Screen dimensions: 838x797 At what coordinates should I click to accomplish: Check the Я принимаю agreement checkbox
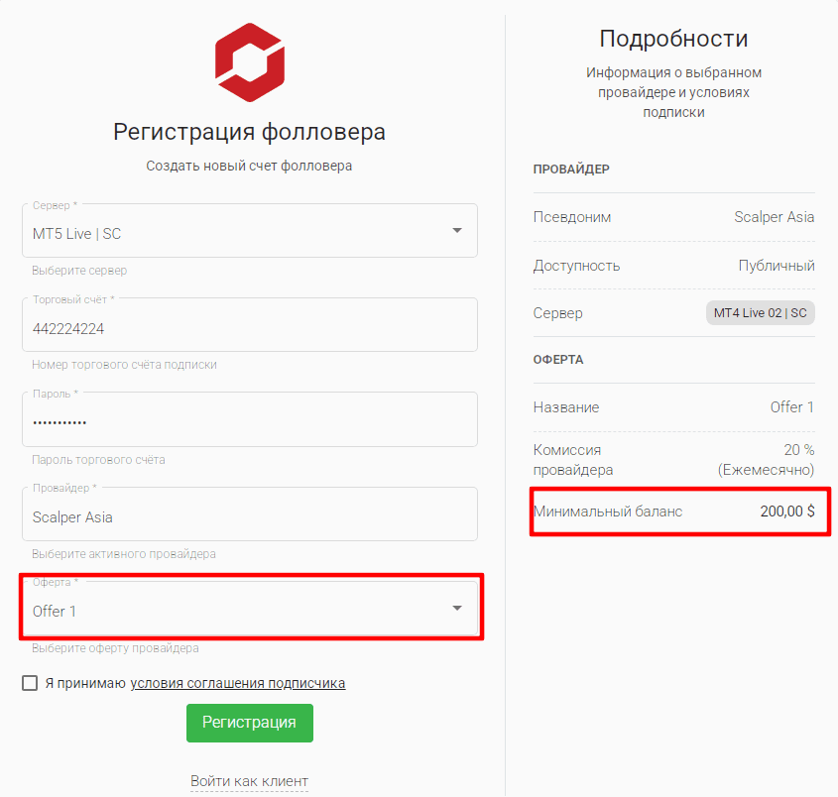tap(30, 683)
